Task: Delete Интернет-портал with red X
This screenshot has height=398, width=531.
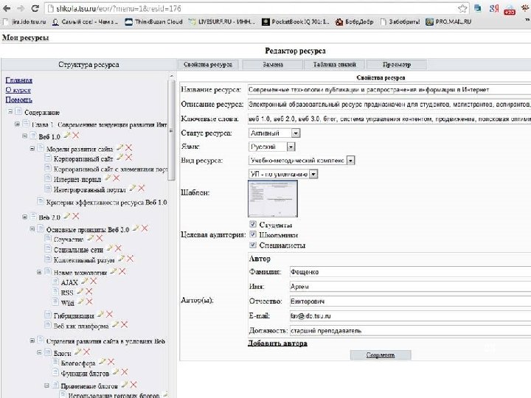Action: 117,178
